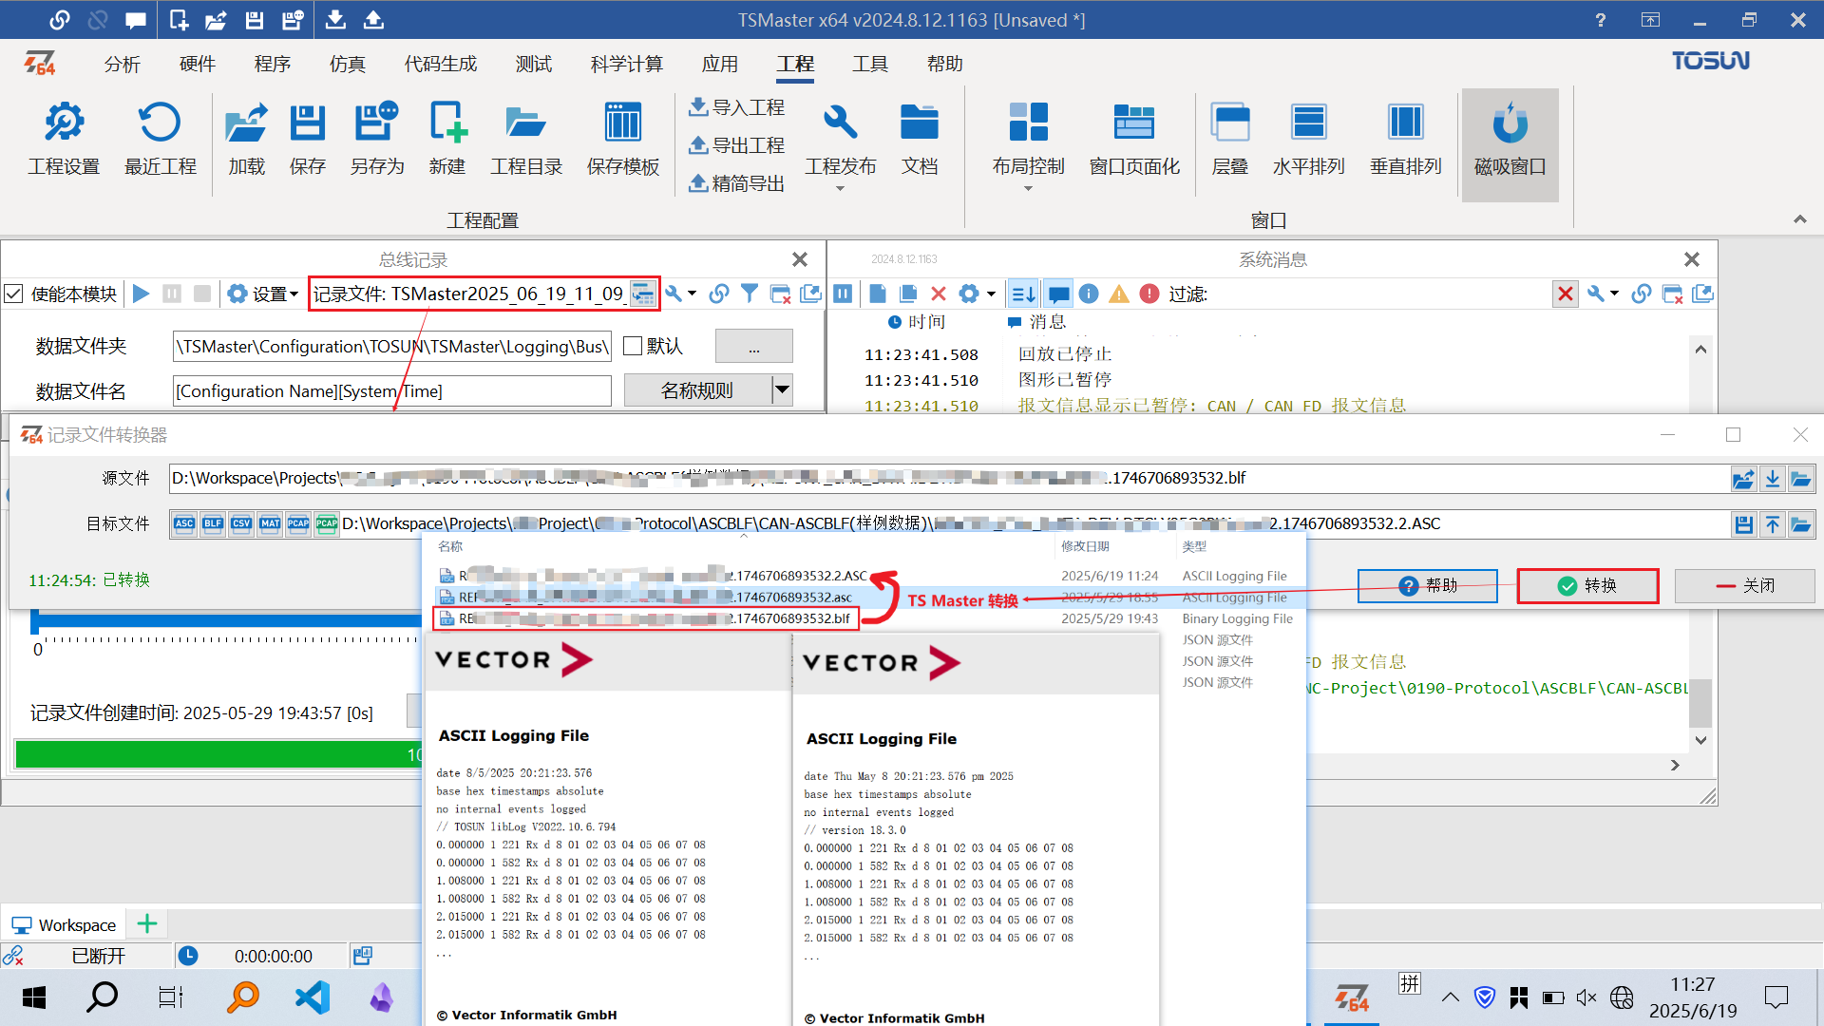Image resolution: width=1824 pixels, height=1026 pixels.
Task: Pause the 系统消息 message display
Action: [843, 294]
